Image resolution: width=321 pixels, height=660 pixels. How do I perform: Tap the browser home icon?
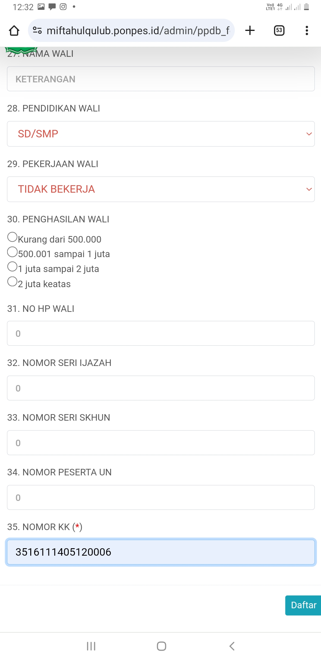14,31
